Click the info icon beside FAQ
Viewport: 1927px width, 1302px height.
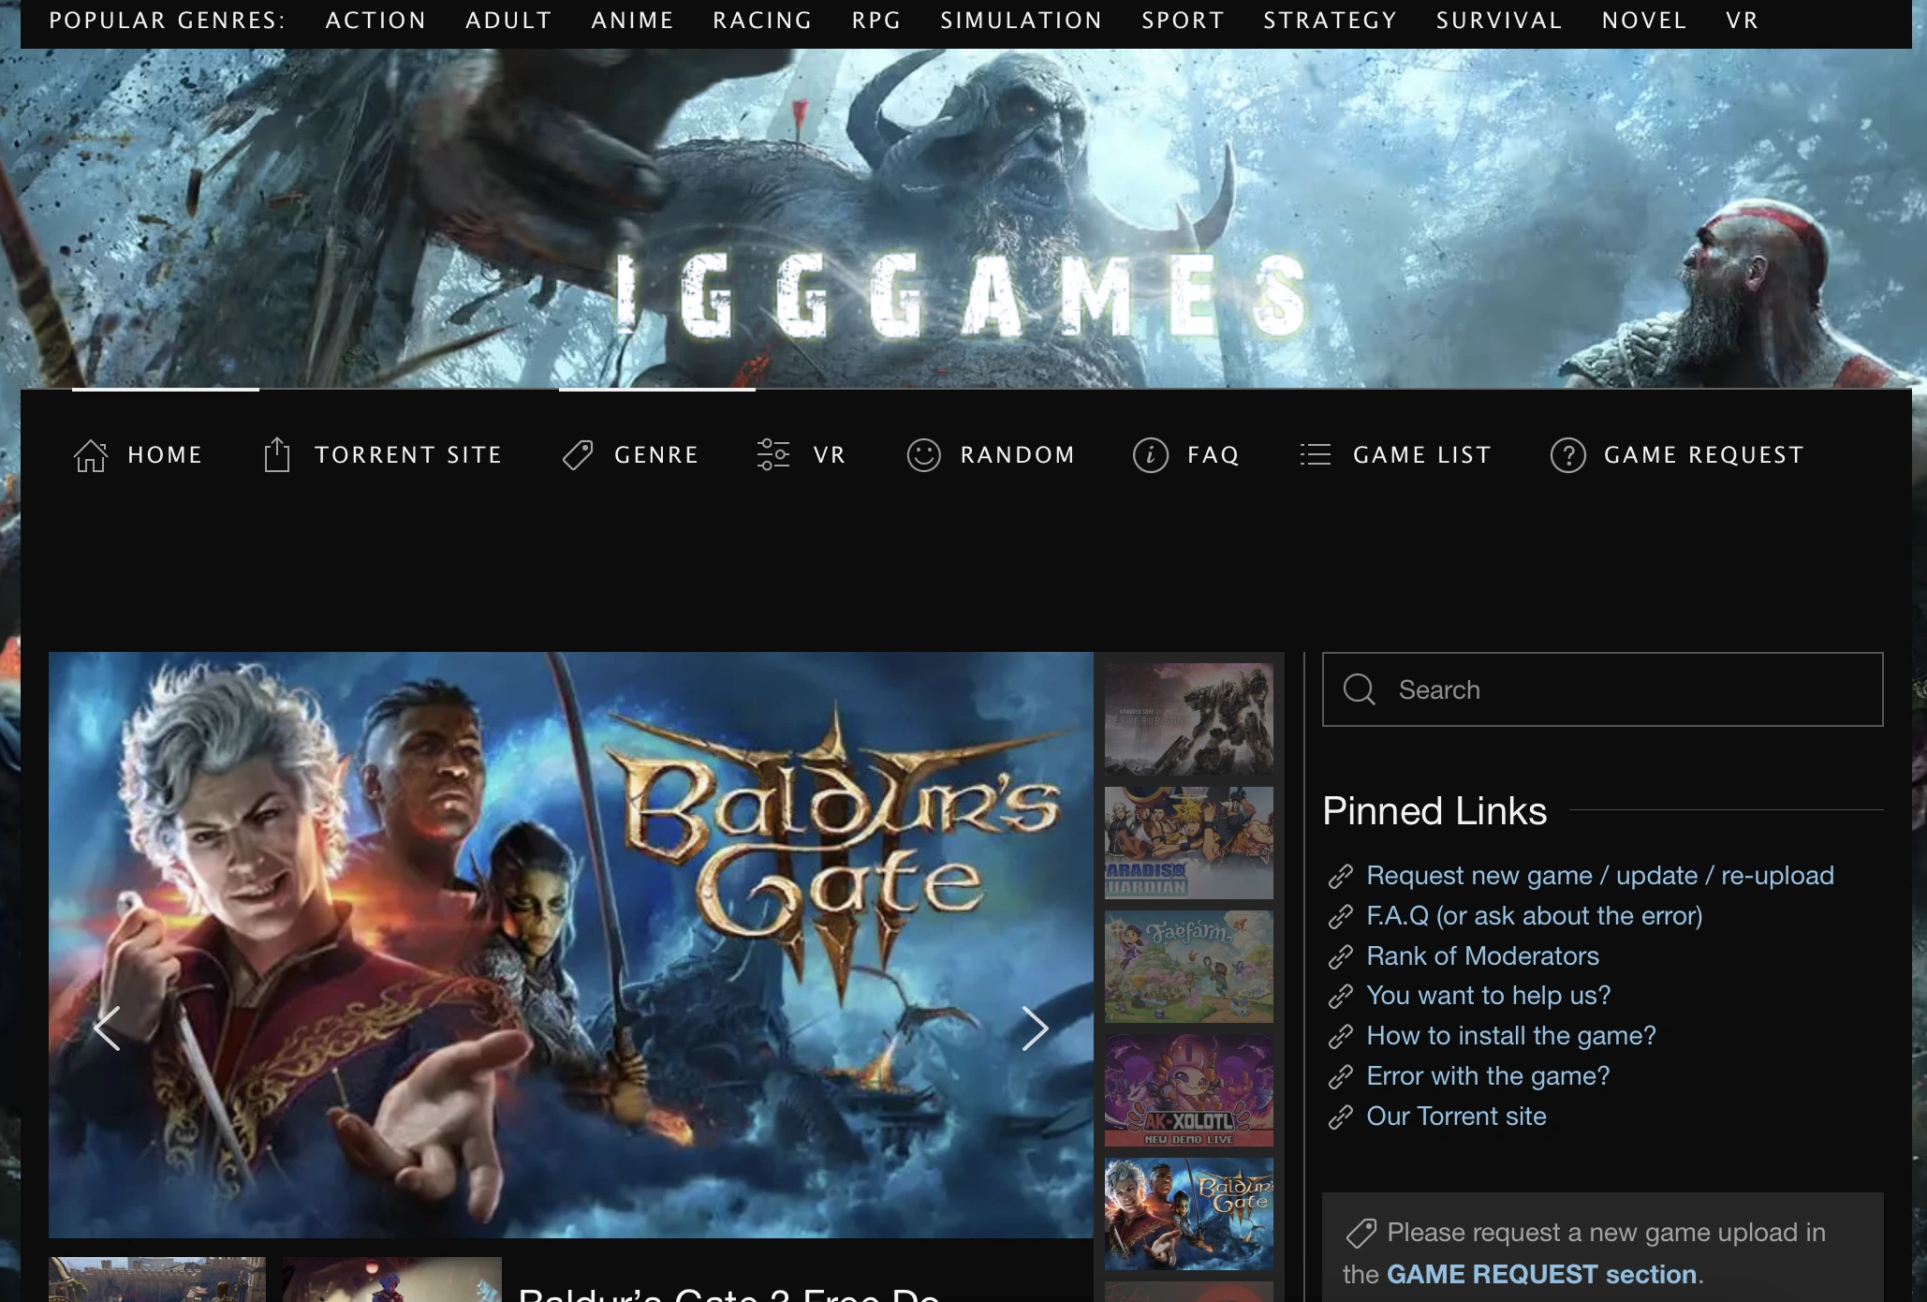[x=1151, y=455]
